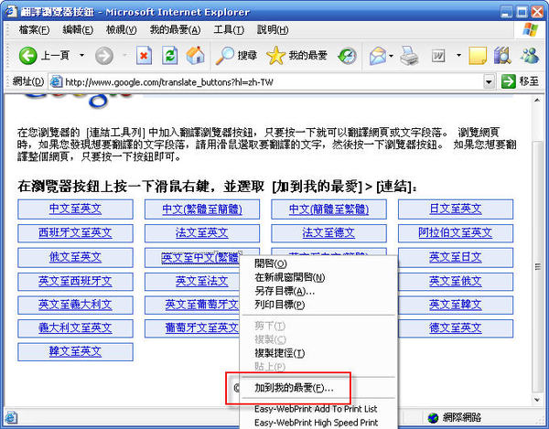Click the 西班牙文至英文 link
549x429 pixels.
point(75,232)
